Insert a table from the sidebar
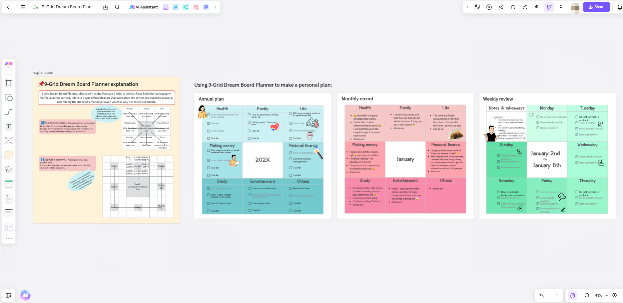The image size is (623, 303). click(x=9, y=184)
